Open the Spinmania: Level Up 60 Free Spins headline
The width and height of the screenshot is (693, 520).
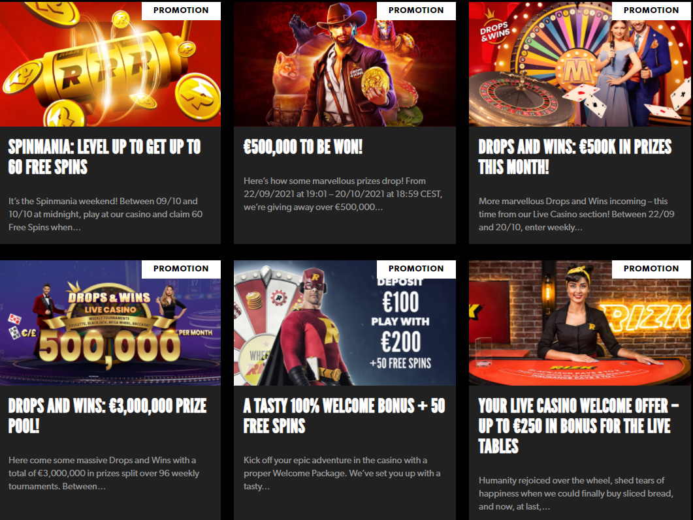click(105, 157)
